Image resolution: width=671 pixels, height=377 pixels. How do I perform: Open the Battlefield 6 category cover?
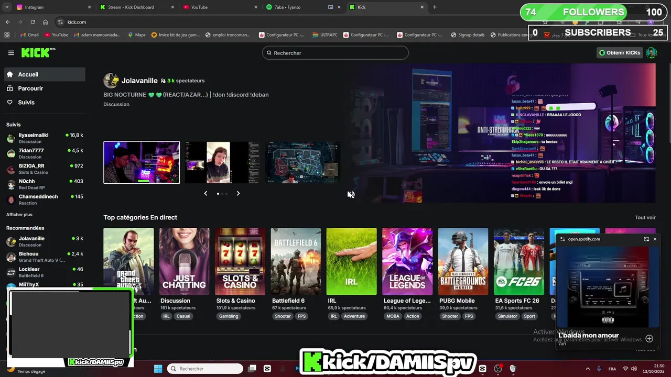click(x=296, y=261)
